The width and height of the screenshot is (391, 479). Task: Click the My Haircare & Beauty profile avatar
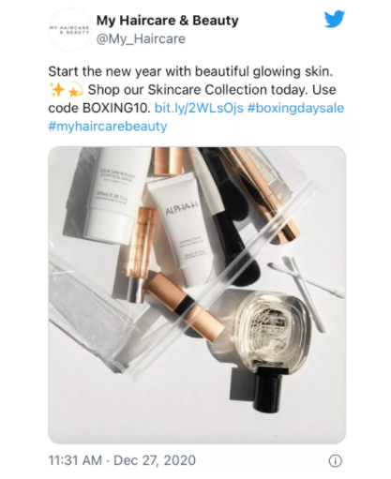[x=69, y=30]
